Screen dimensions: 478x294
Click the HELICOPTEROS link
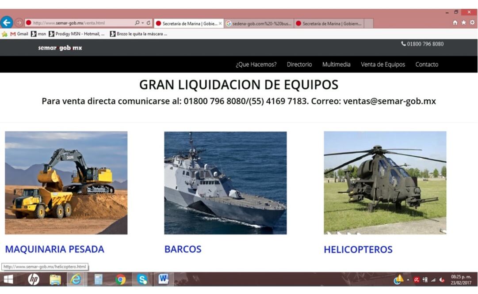click(358, 249)
